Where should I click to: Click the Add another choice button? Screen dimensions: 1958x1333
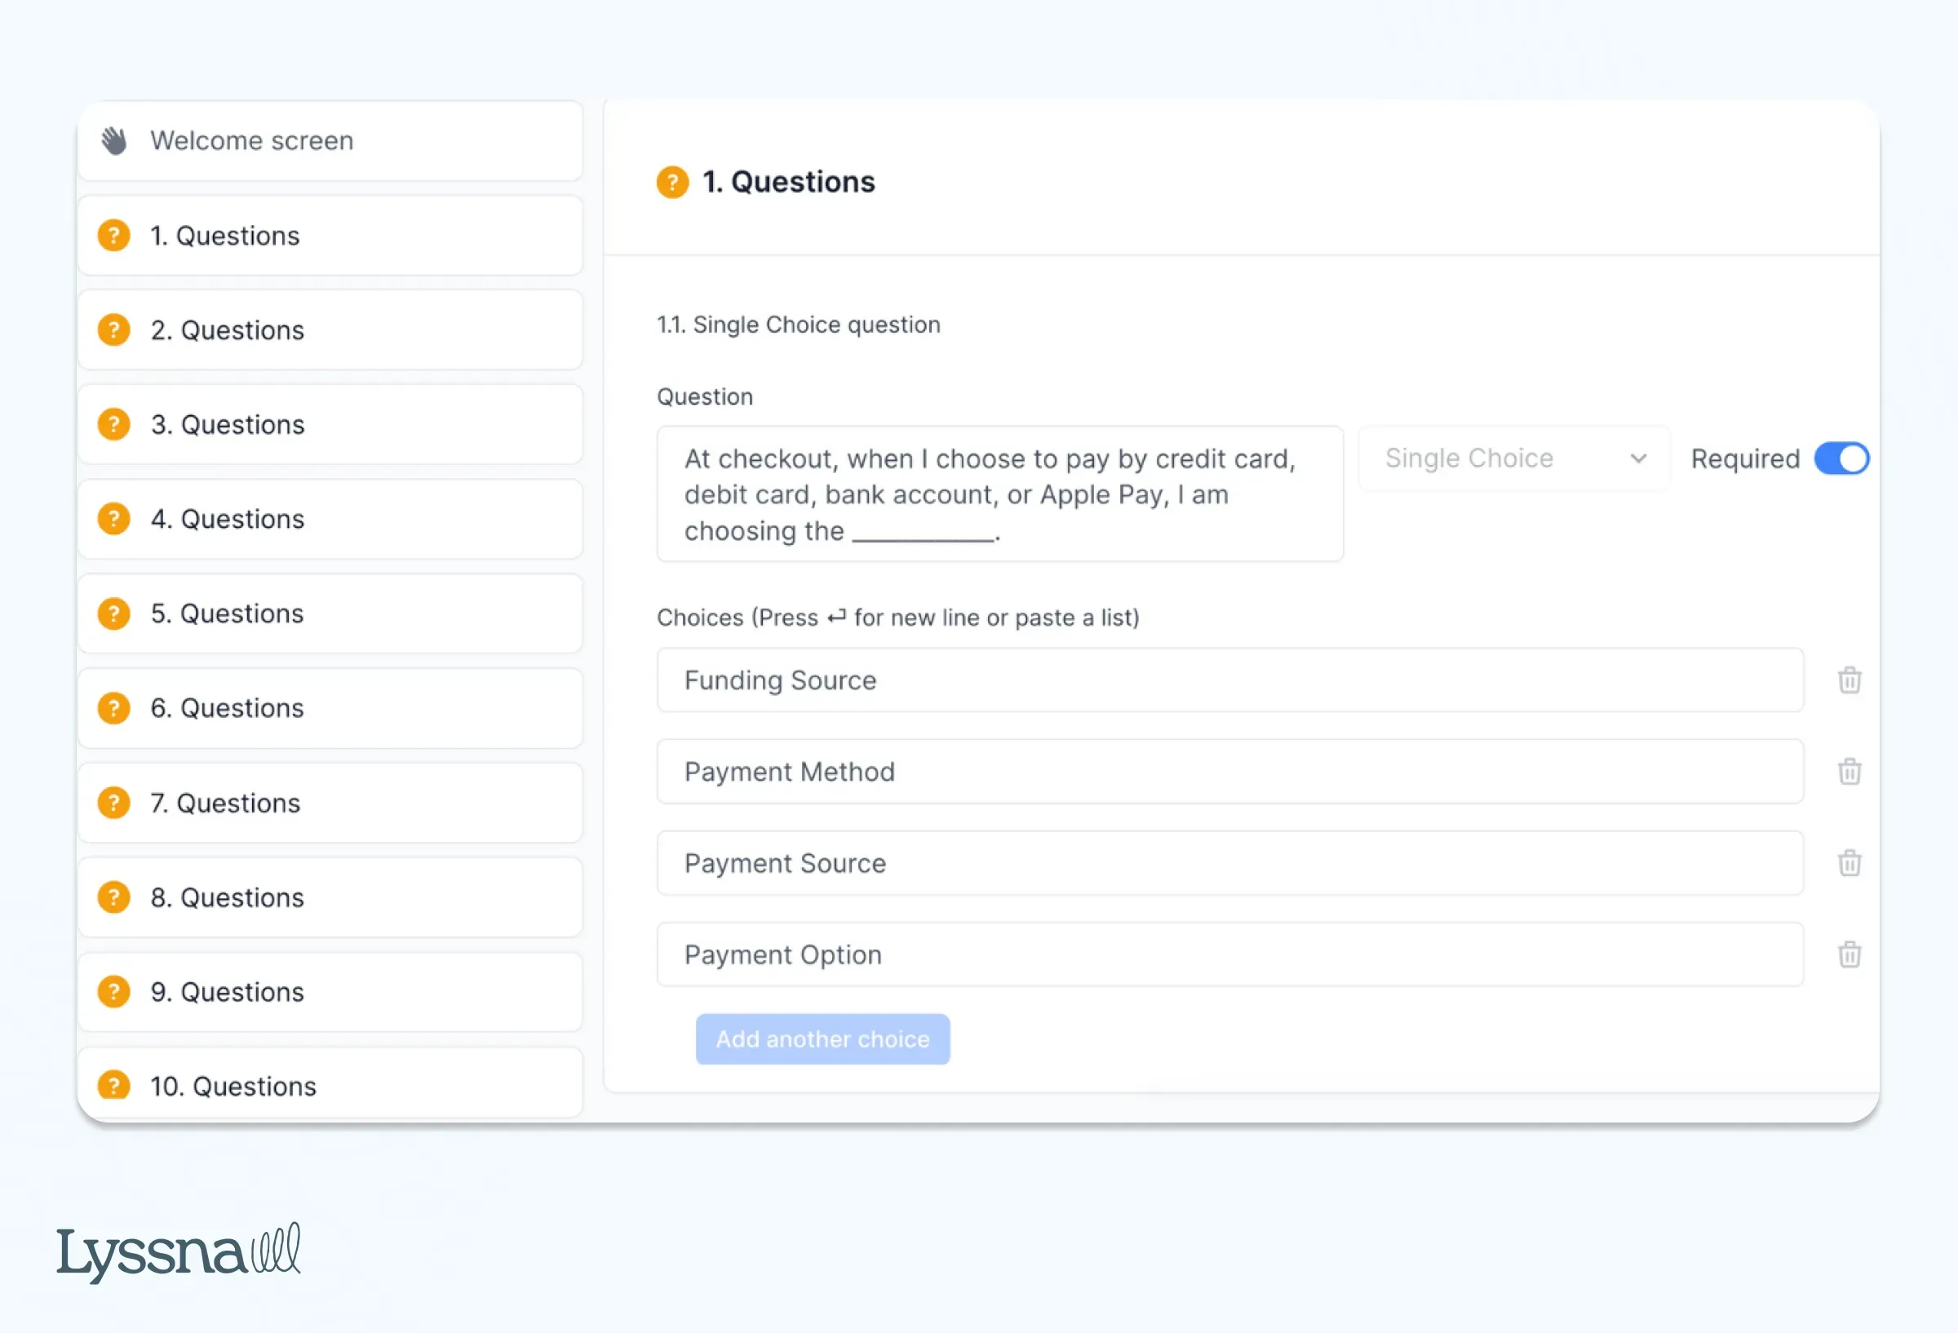pos(822,1039)
